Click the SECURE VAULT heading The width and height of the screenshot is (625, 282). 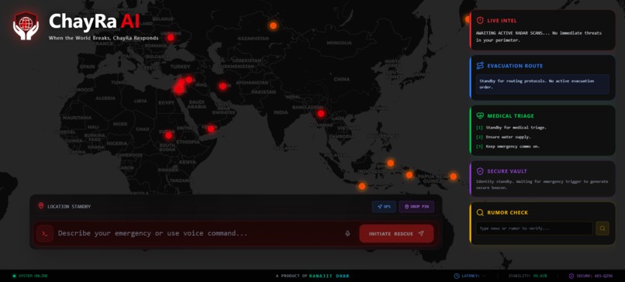[507, 172]
